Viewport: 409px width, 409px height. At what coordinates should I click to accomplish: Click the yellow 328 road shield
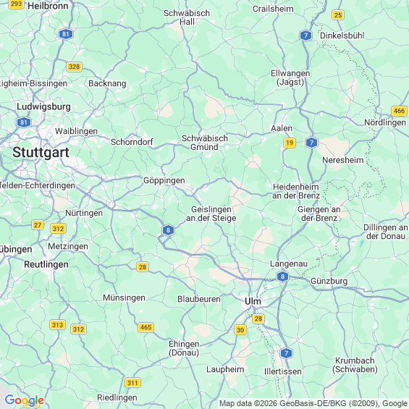pos(75,67)
